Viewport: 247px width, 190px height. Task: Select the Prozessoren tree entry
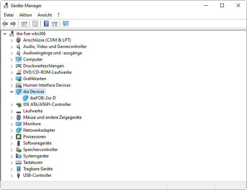34,137
